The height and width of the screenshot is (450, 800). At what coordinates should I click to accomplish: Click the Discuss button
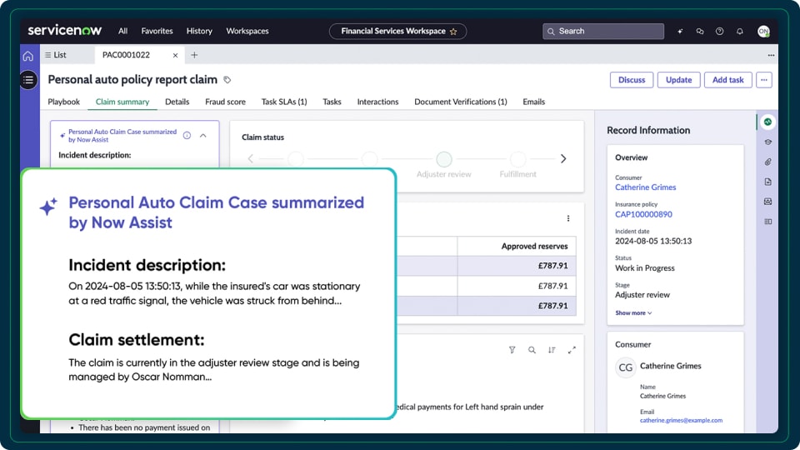(x=632, y=80)
